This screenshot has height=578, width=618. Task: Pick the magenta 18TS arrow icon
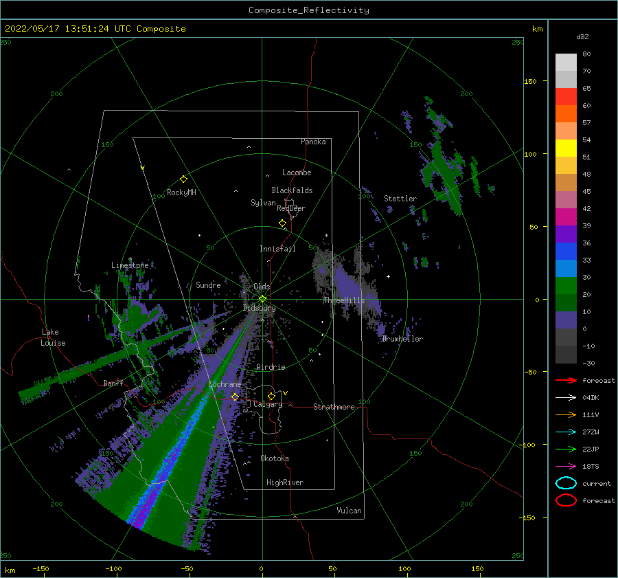click(566, 467)
